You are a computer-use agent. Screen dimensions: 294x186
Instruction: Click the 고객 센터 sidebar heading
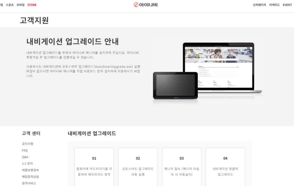[x=31, y=133]
